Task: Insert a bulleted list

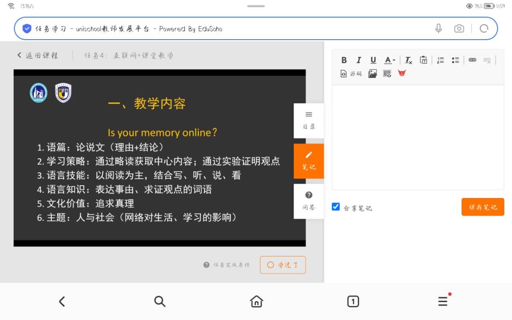Action: 455,60
